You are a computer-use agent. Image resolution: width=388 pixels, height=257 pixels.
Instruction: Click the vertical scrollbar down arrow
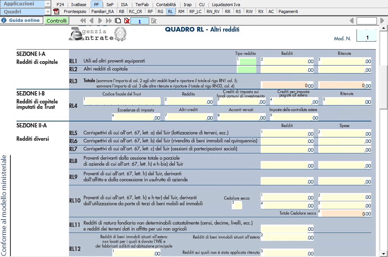[383, 254]
